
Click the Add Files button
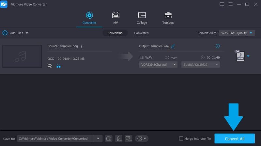click(x=15, y=33)
